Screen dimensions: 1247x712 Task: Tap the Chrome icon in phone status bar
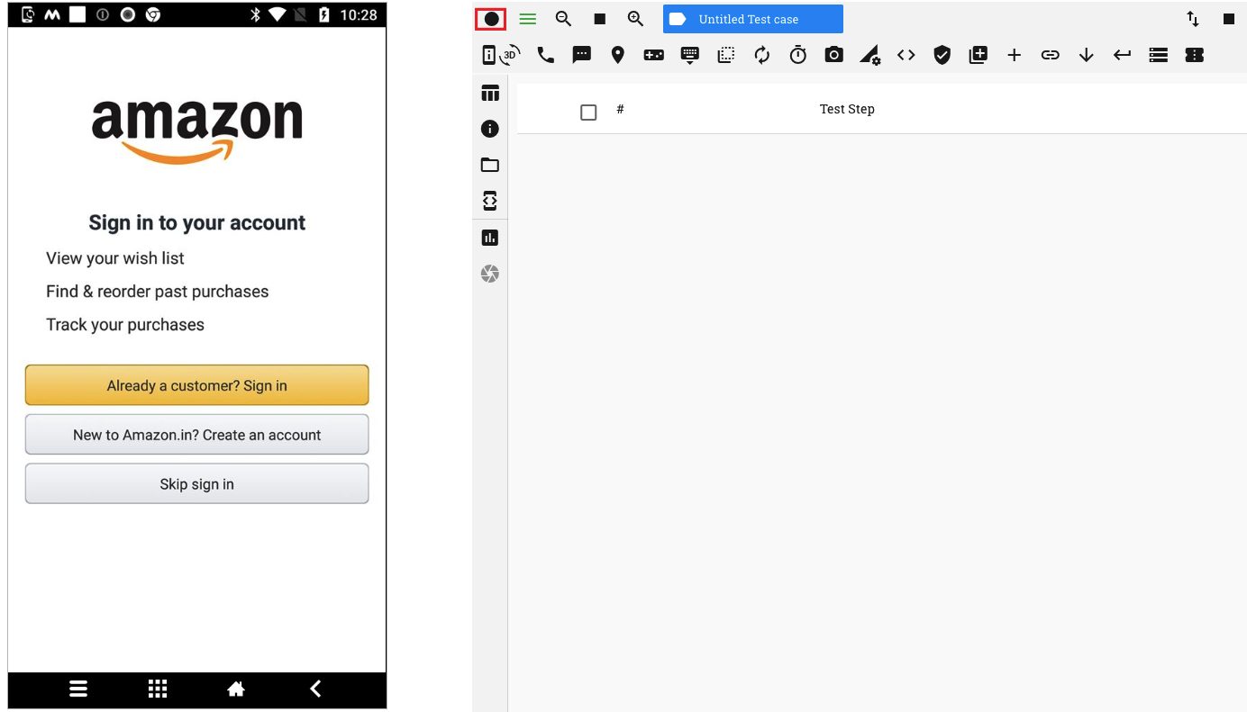point(153,14)
